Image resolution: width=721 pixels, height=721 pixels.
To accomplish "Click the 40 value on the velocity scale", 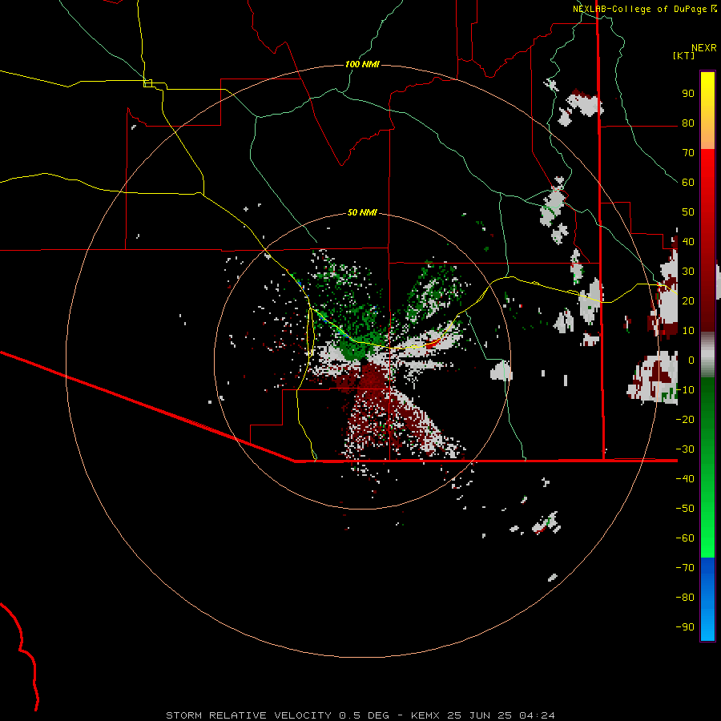I will [x=688, y=241].
